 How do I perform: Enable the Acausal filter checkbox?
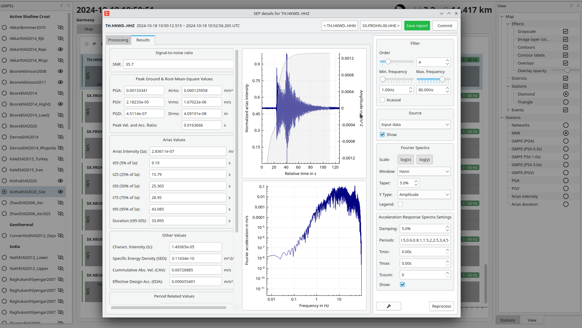382,100
